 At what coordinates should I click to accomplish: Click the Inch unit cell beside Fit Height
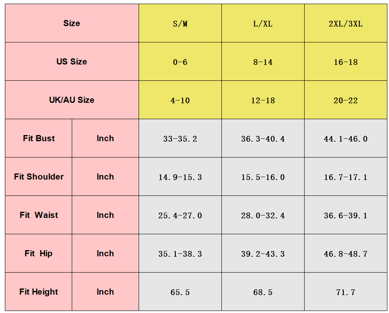(106, 291)
